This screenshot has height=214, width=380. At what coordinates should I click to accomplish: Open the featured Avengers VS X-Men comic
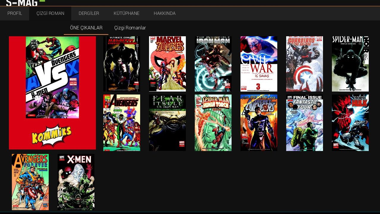pos(52,93)
